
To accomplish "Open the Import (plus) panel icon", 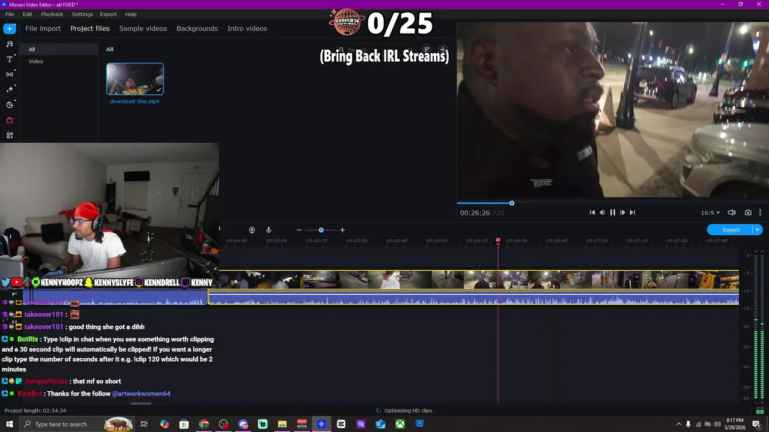I will point(10,28).
